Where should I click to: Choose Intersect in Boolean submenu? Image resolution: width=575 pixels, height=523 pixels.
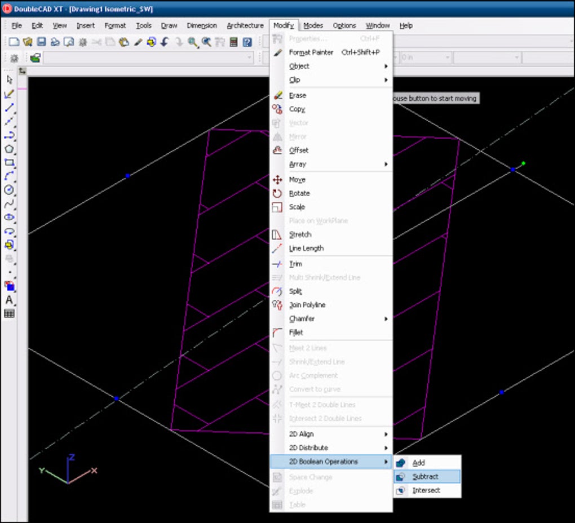(x=426, y=490)
